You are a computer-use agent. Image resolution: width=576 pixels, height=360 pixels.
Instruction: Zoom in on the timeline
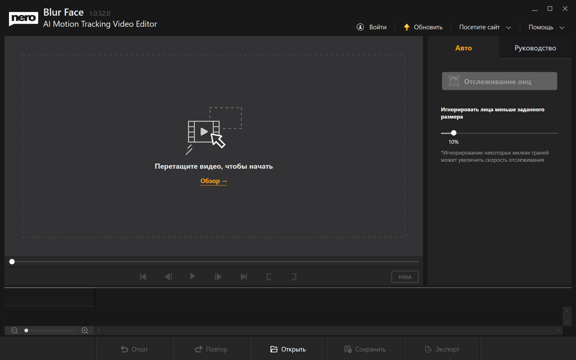85,330
